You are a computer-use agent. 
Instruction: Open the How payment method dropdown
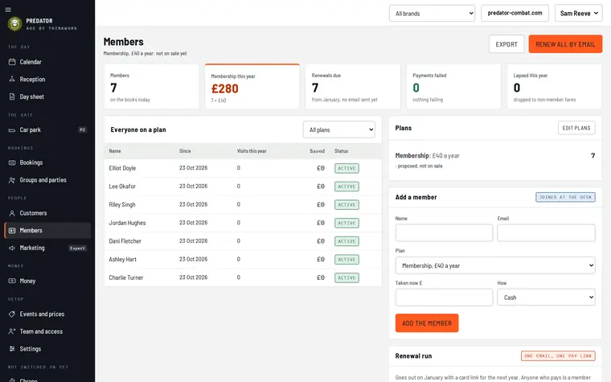pos(546,298)
